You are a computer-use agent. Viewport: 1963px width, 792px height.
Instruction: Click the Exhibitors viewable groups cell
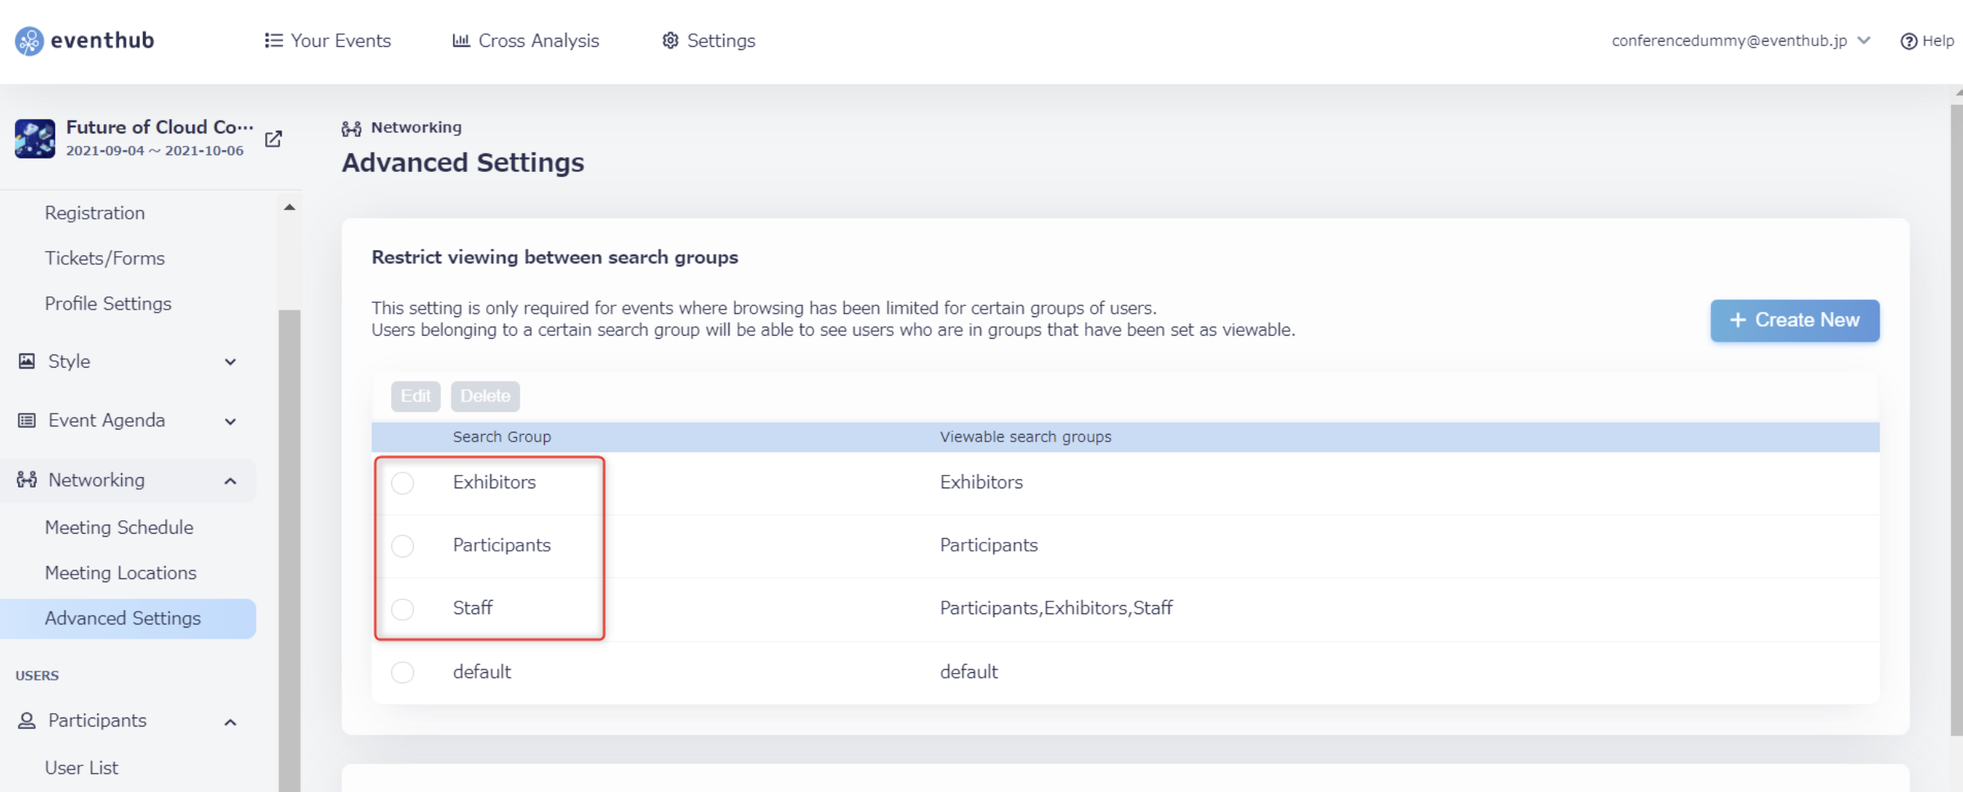(x=981, y=482)
